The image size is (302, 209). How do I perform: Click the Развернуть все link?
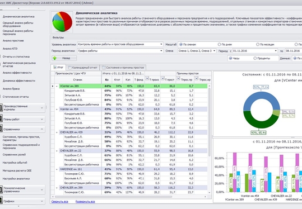(85, 202)
